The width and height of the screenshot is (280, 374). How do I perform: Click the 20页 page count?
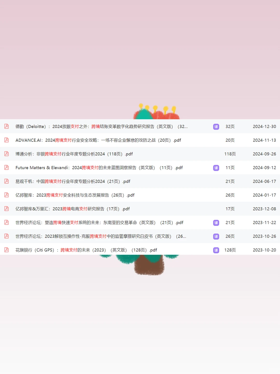tap(230, 140)
